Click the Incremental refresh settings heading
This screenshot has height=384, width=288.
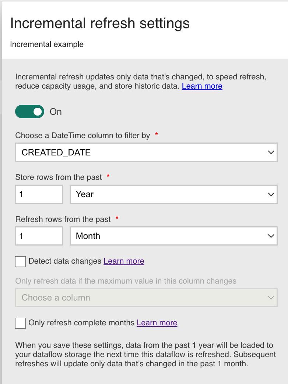coord(100,23)
